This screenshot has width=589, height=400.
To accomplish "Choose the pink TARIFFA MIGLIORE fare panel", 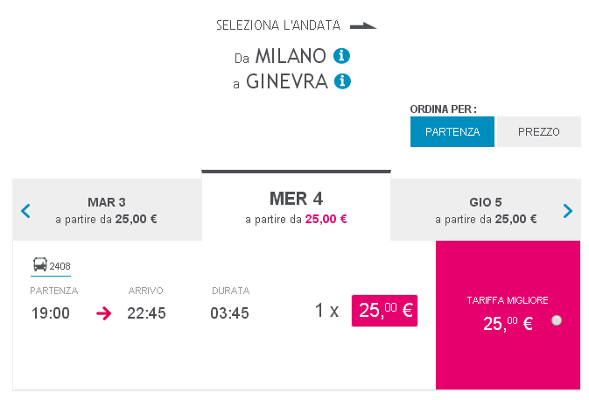I will click(508, 315).
